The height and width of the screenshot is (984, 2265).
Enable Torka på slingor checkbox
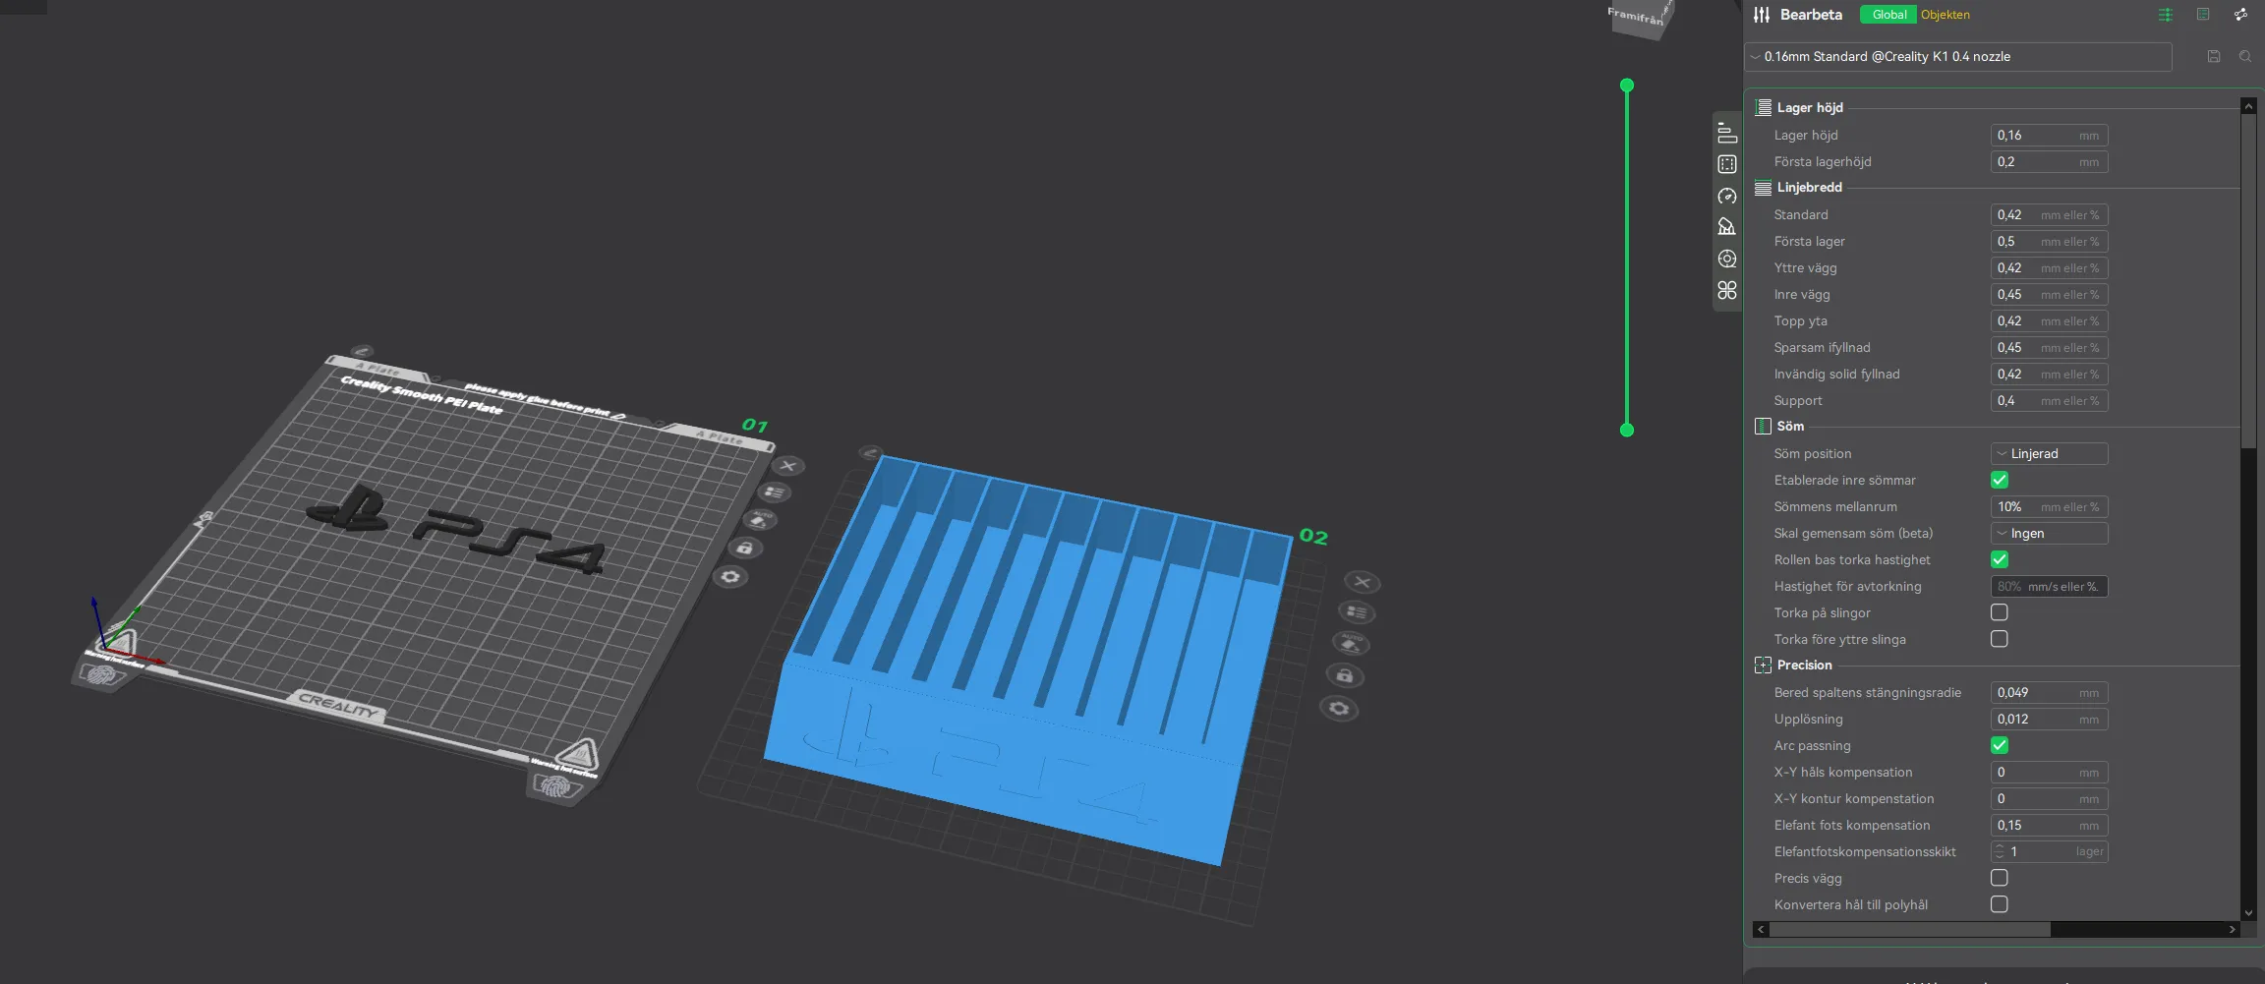point(1999,612)
